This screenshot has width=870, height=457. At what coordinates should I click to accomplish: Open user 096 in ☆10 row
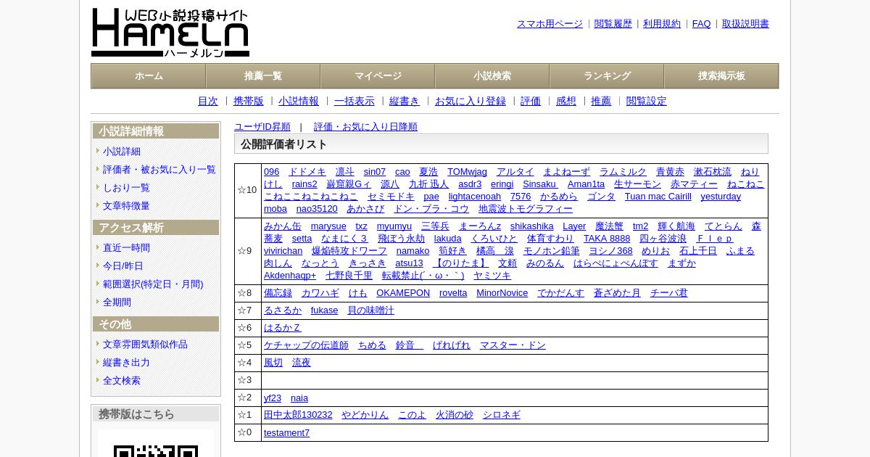[x=271, y=172]
